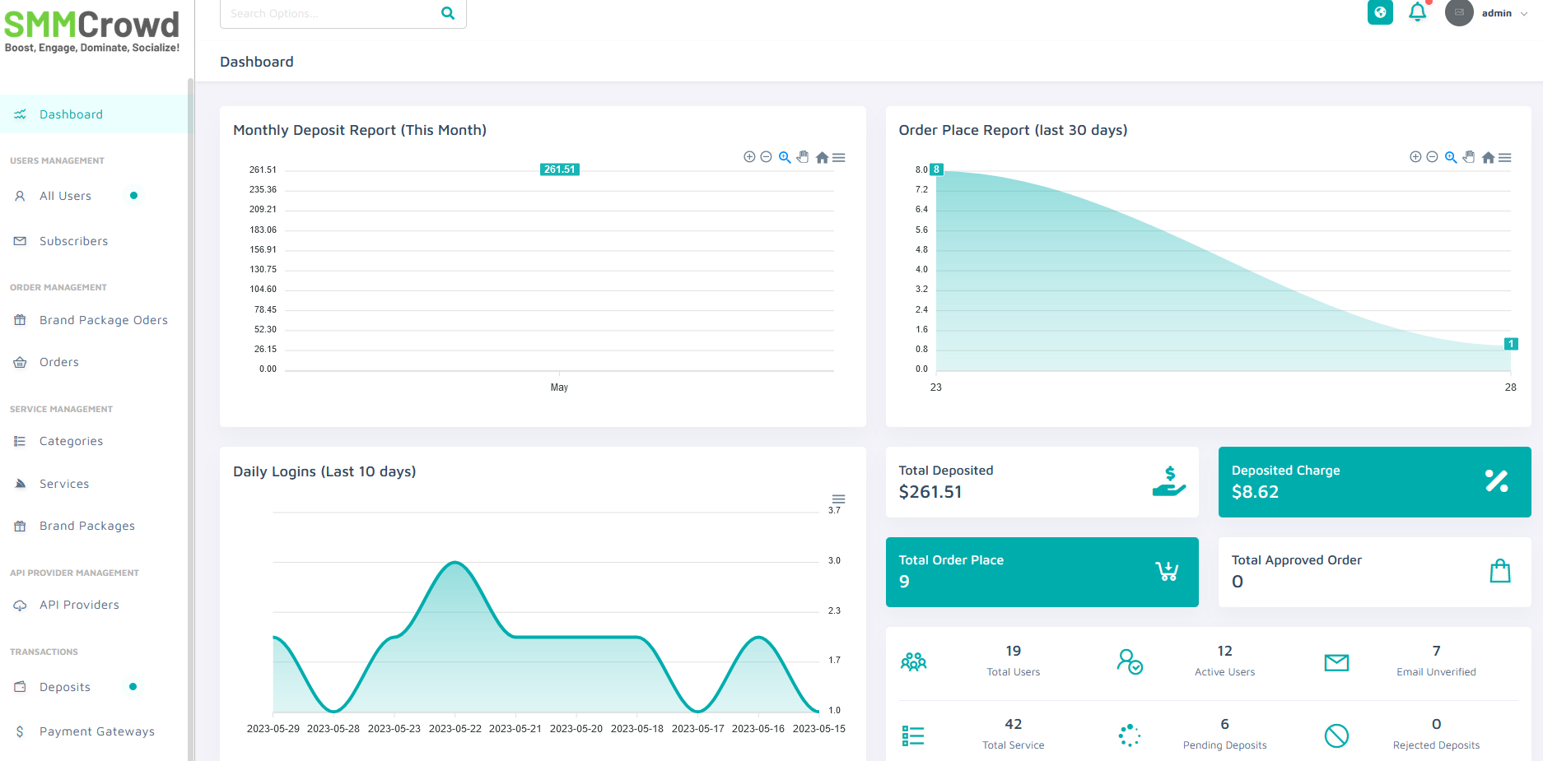Open the Total Order Place card
This screenshot has height=761, width=1543.
[x=1042, y=572]
